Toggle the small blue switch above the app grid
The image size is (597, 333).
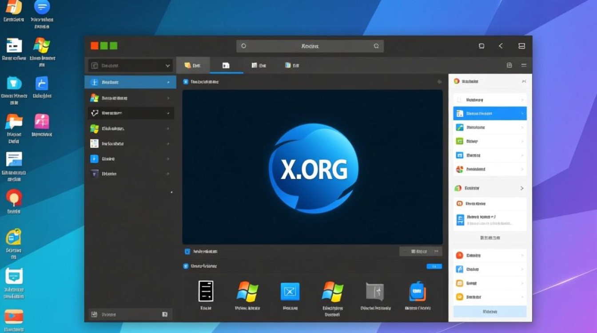pos(434,266)
